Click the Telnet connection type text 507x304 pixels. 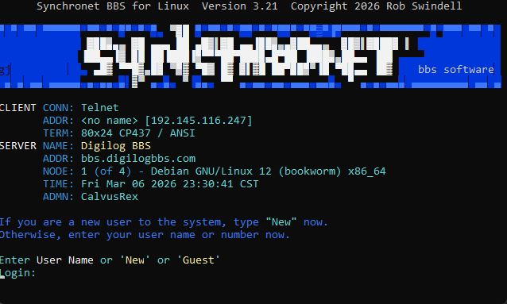click(100, 108)
